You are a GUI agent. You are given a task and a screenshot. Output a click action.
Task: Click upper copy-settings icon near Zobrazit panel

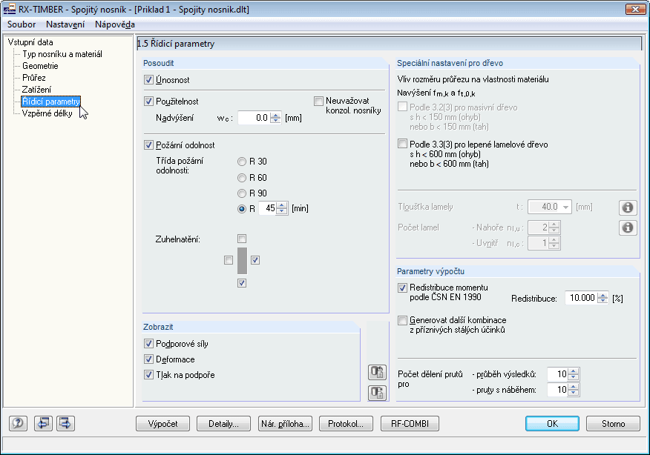point(377,373)
